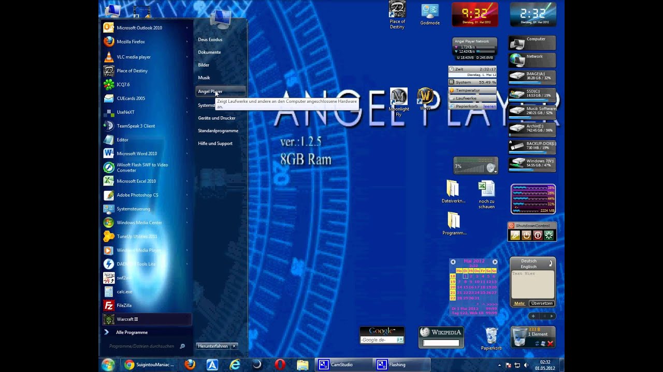Switch to Flashing taskbar window
The image size is (663, 372).
click(x=401, y=365)
